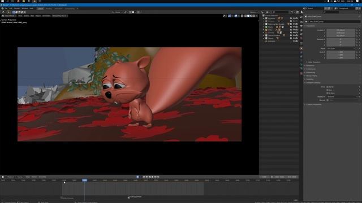This screenshot has width=362, height=203.
Task: Open the timeline editor type icon
Action: (x=3, y=177)
